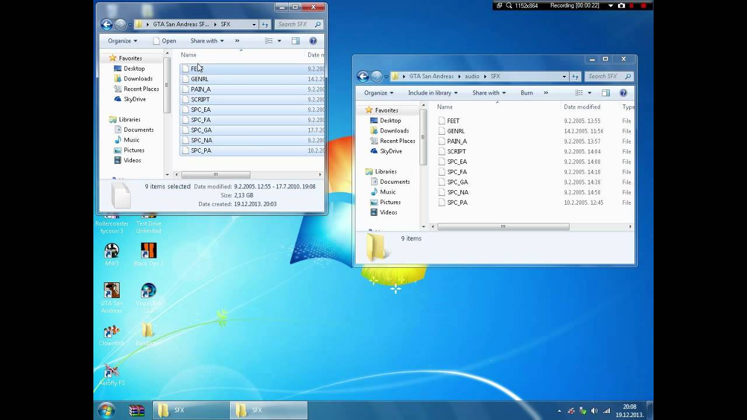This screenshot has height=420, width=747.
Task: Show more toolbar commands in GTA San Andreas SF... window
Action: click(237, 41)
